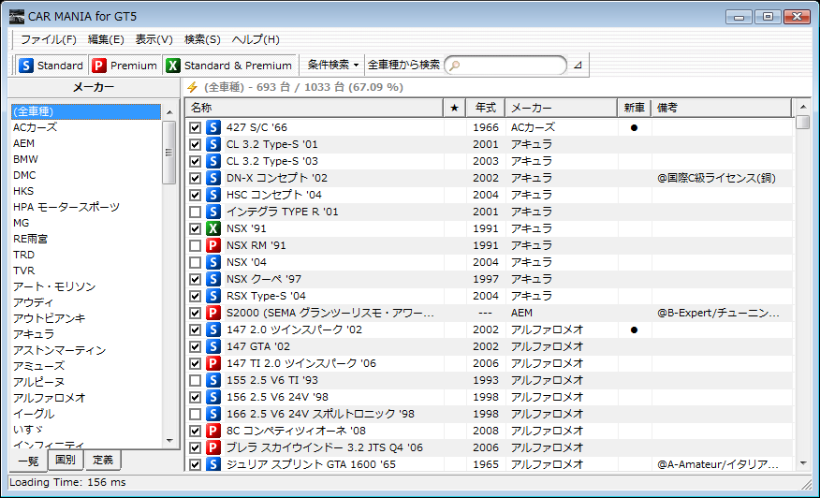
Task: Uncheck the 147 GTA '02 checkbox
Action: click(x=195, y=346)
